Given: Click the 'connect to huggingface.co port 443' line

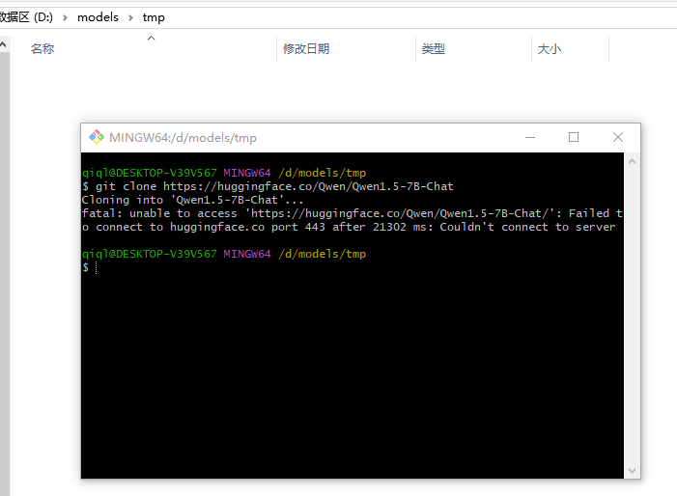Looking at the screenshot, I should click(x=349, y=227).
